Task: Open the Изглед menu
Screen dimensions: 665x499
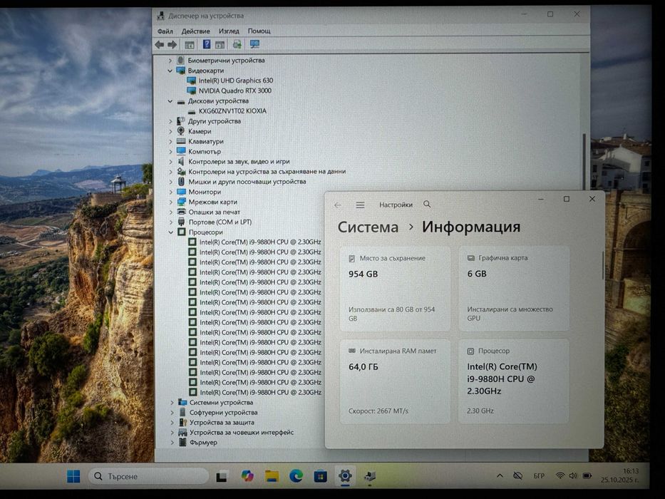Action: (x=229, y=31)
